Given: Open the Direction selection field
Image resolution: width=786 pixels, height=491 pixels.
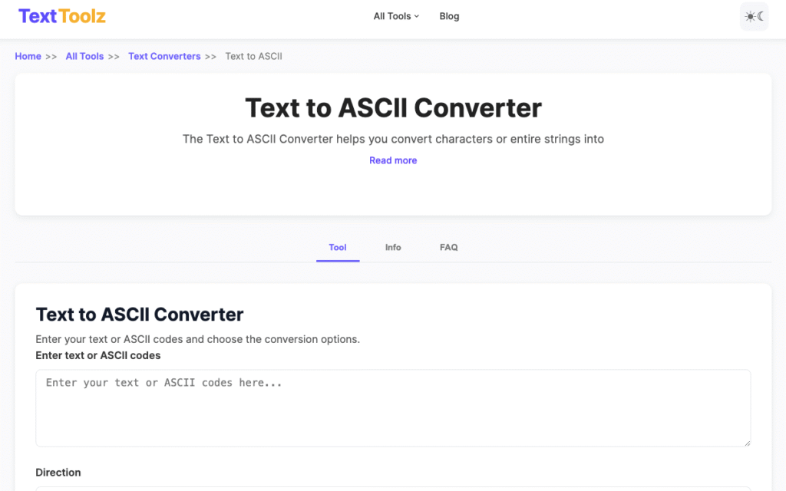Looking at the screenshot, I should click(x=393, y=489).
